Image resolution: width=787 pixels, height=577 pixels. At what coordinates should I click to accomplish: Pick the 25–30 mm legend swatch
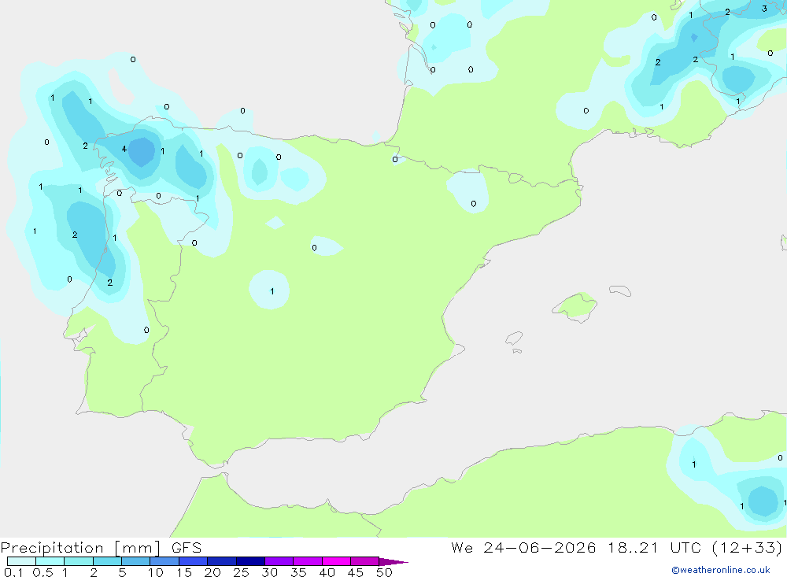pyautogui.click(x=250, y=561)
